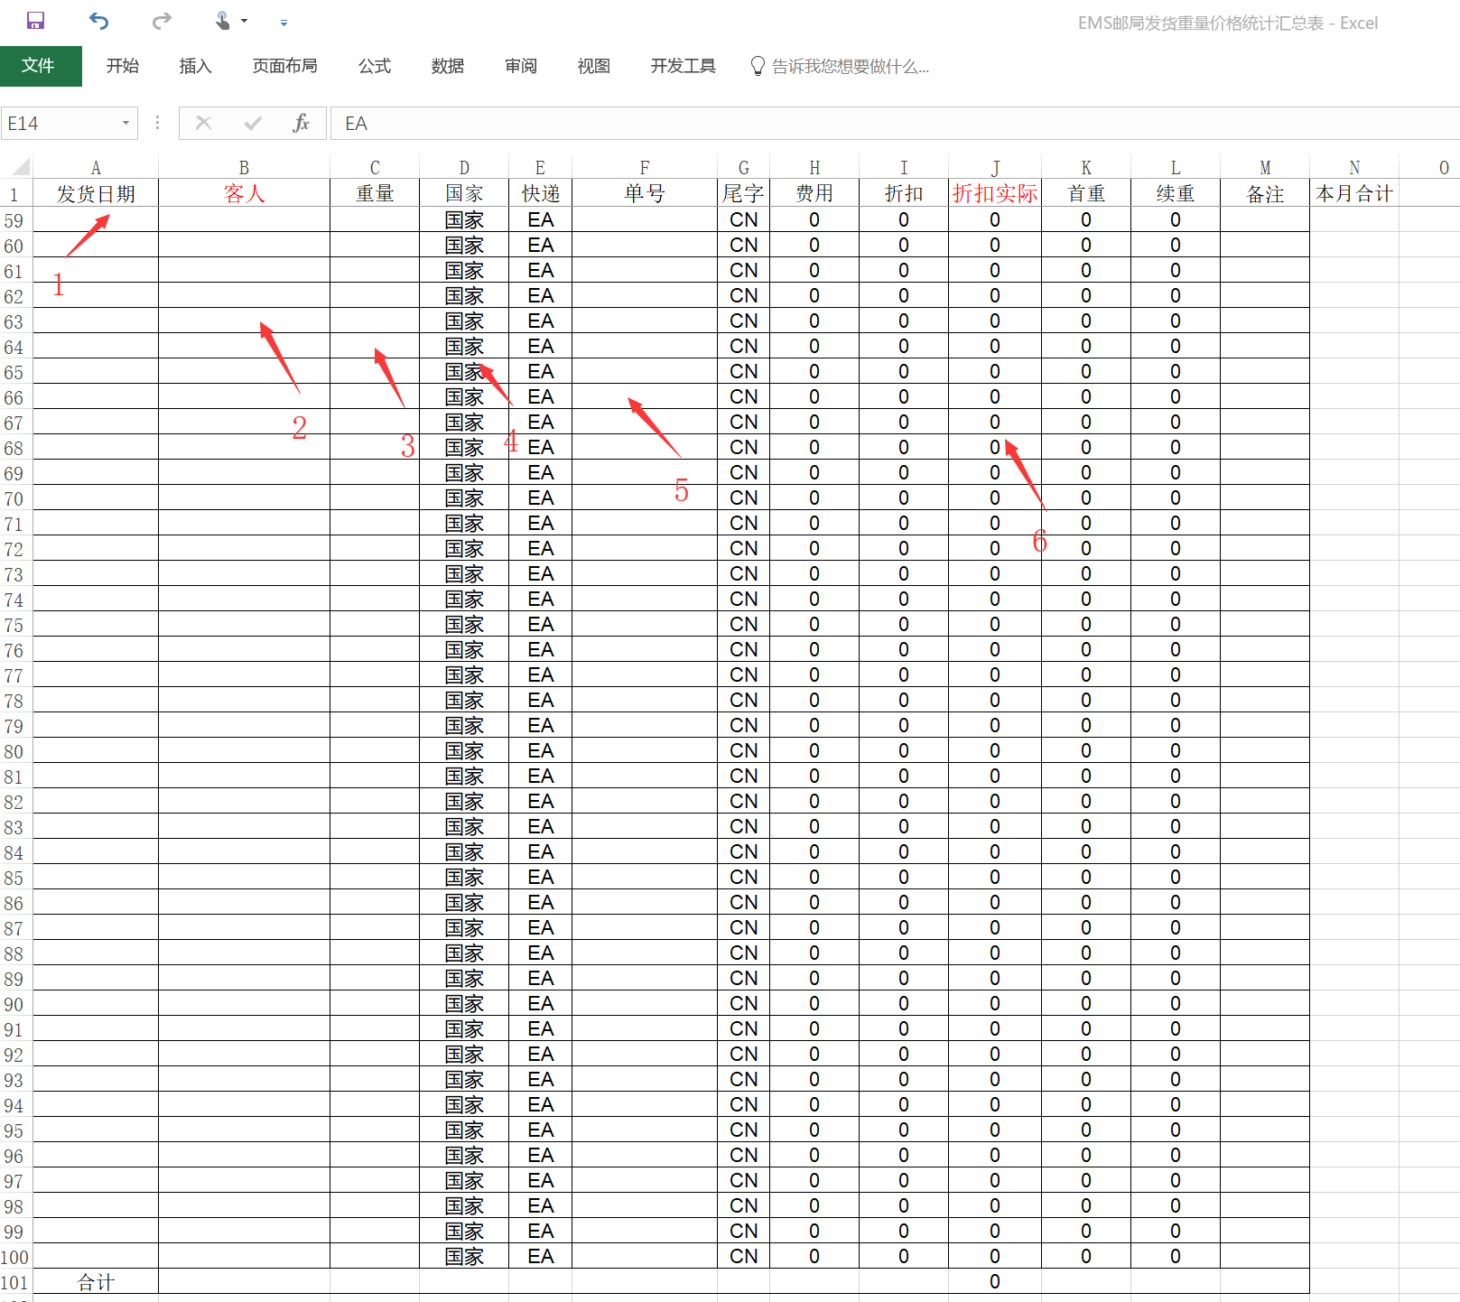Click the formula bar Enter checkmark icon
The height and width of the screenshot is (1302, 1460).
click(253, 124)
